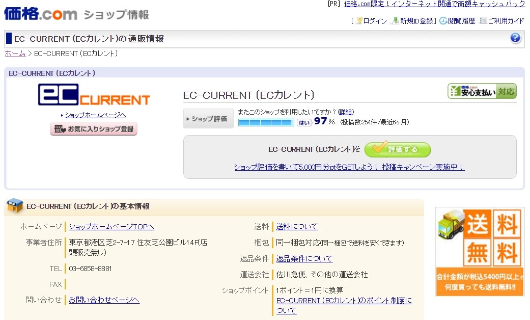Click the EC-CURRENT shop logo
Viewport: 530px width, 320px height.
tap(94, 95)
